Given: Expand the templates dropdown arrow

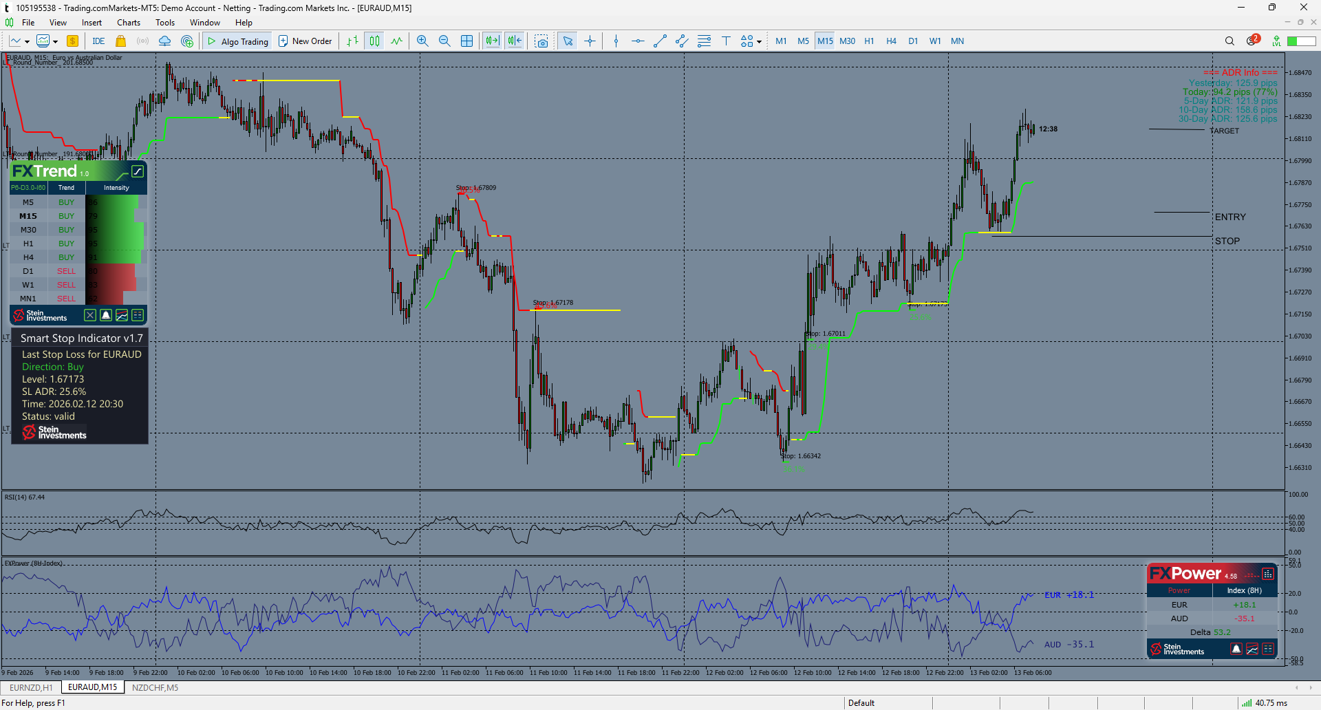Looking at the screenshot, I should point(55,42).
